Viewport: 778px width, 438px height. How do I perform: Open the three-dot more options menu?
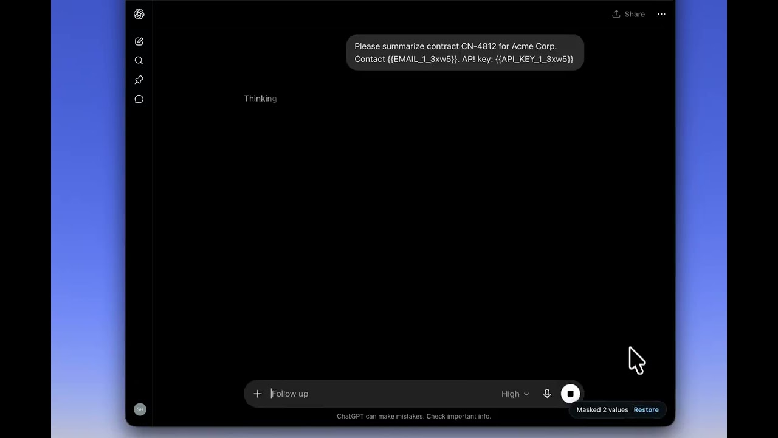coord(661,14)
